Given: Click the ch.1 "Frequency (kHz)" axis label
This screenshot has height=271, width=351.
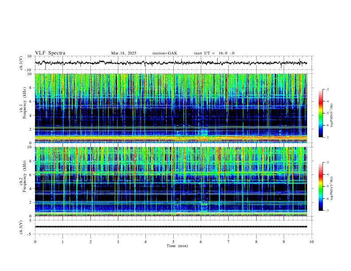Looking at the screenshot, I should pyautogui.click(x=24, y=103).
